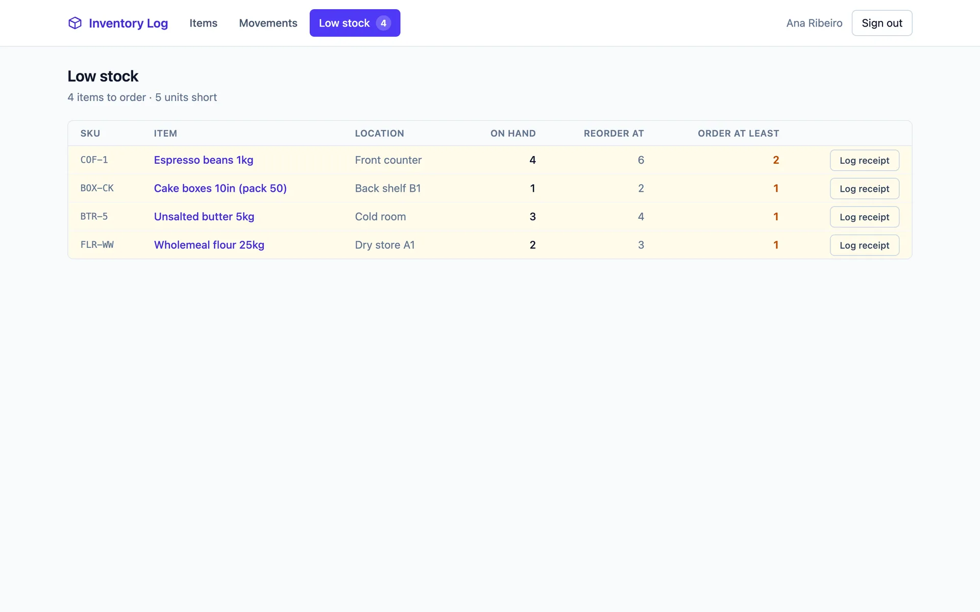
Task: Click Espresso beans reorder-at value 6
Action: (641, 160)
